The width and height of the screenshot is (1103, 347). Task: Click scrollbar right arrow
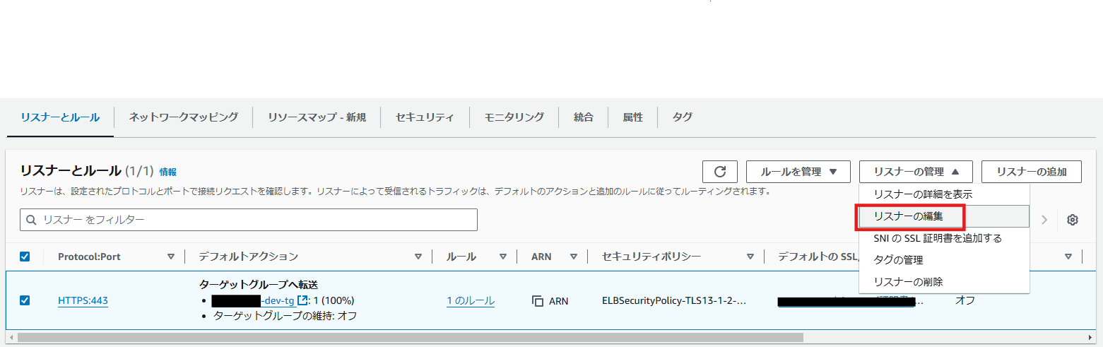click(1092, 338)
